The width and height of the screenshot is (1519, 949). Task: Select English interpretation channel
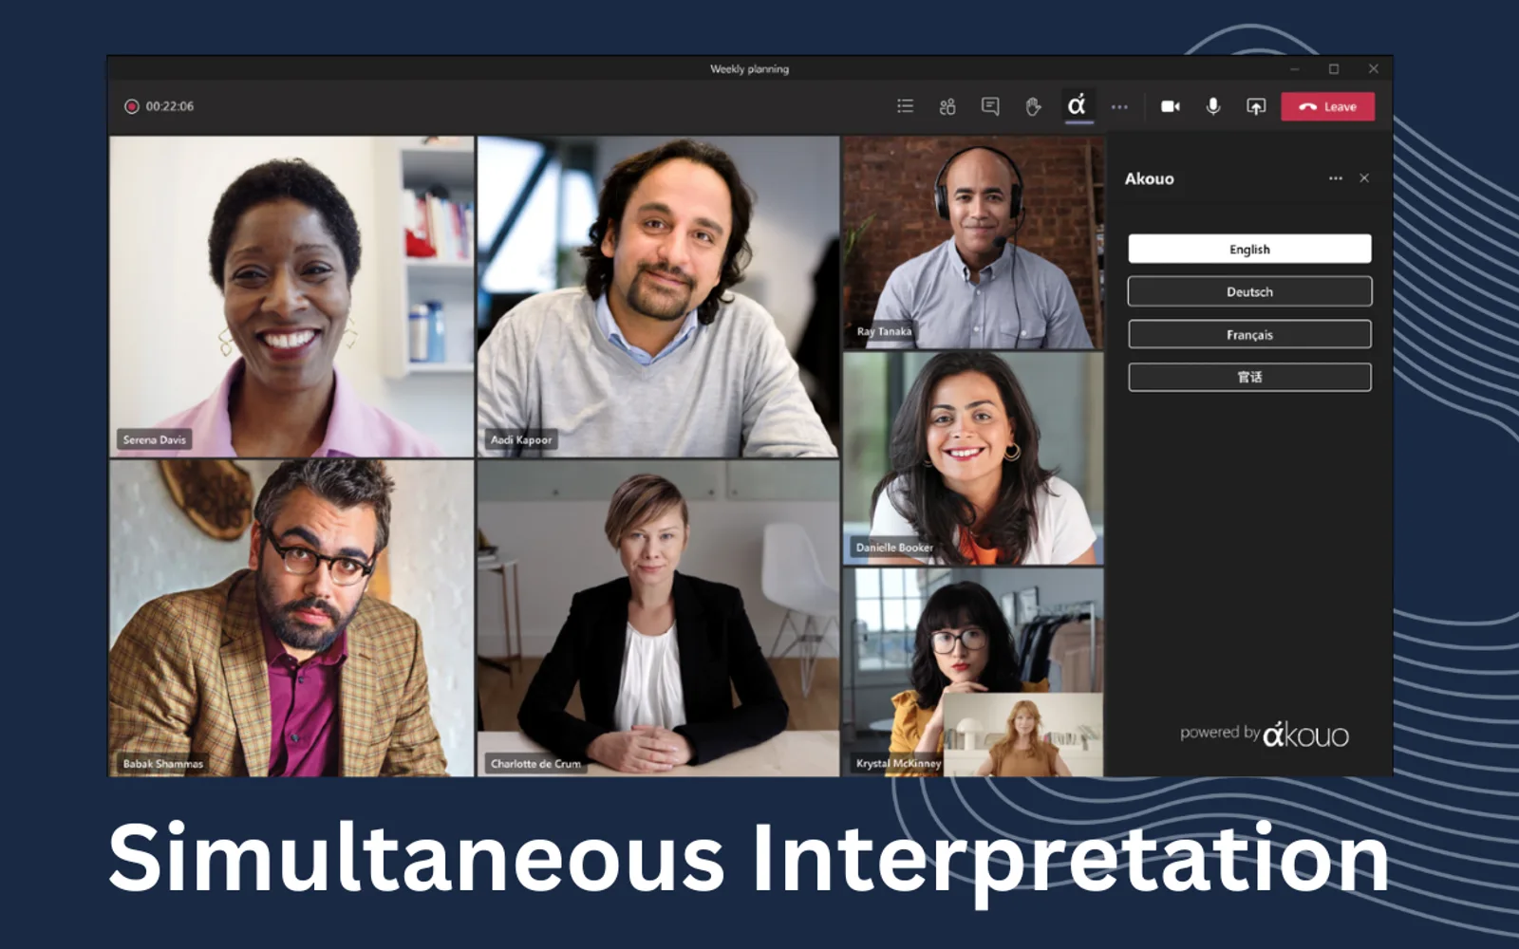pyautogui.click(x=1249, y=249)
